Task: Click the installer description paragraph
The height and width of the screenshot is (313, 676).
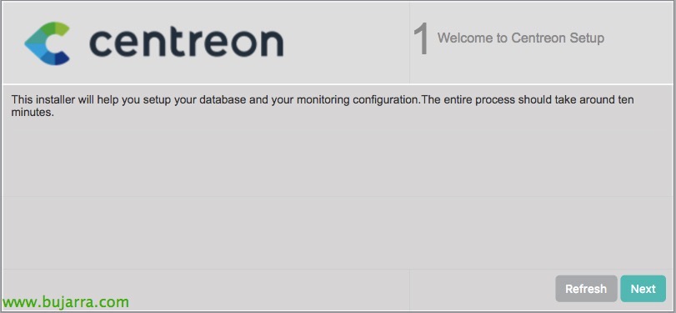Action: [x=323, y=107]
